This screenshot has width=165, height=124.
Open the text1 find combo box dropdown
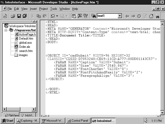tap(120, 16)
